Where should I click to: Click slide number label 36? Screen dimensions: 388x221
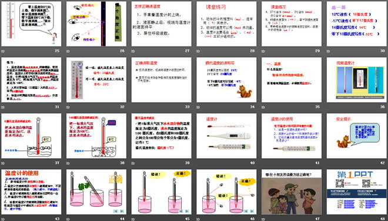coord(383,107)
